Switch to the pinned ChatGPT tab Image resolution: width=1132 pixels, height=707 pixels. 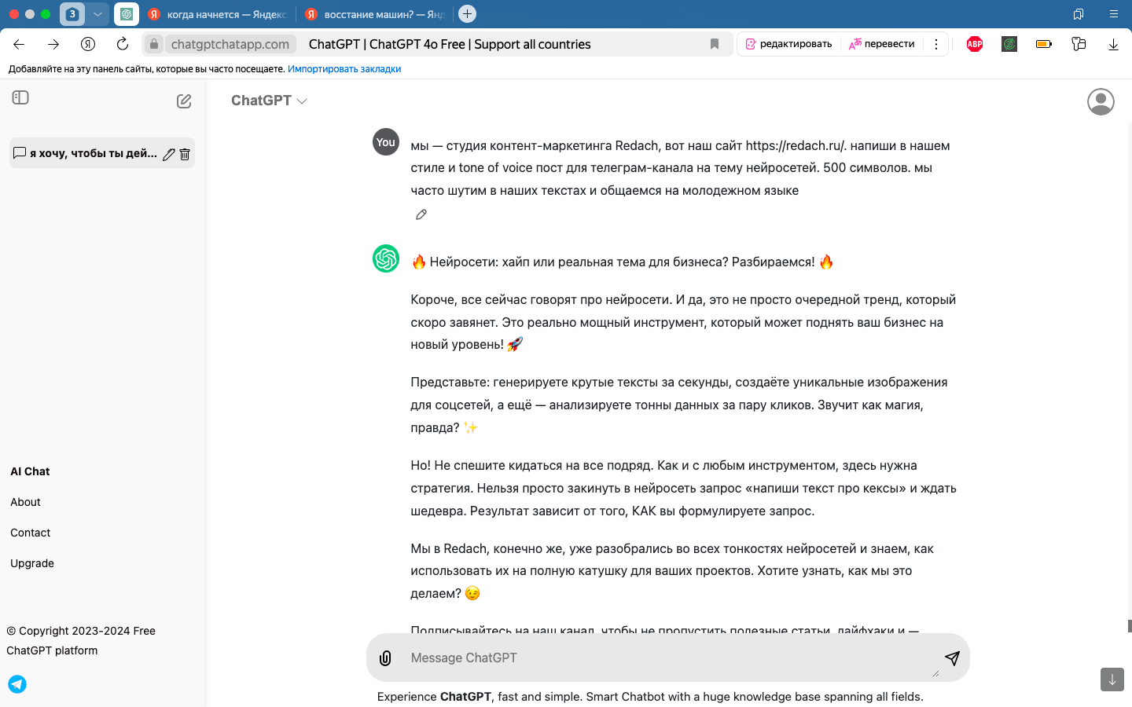click(x=127, y=14)
